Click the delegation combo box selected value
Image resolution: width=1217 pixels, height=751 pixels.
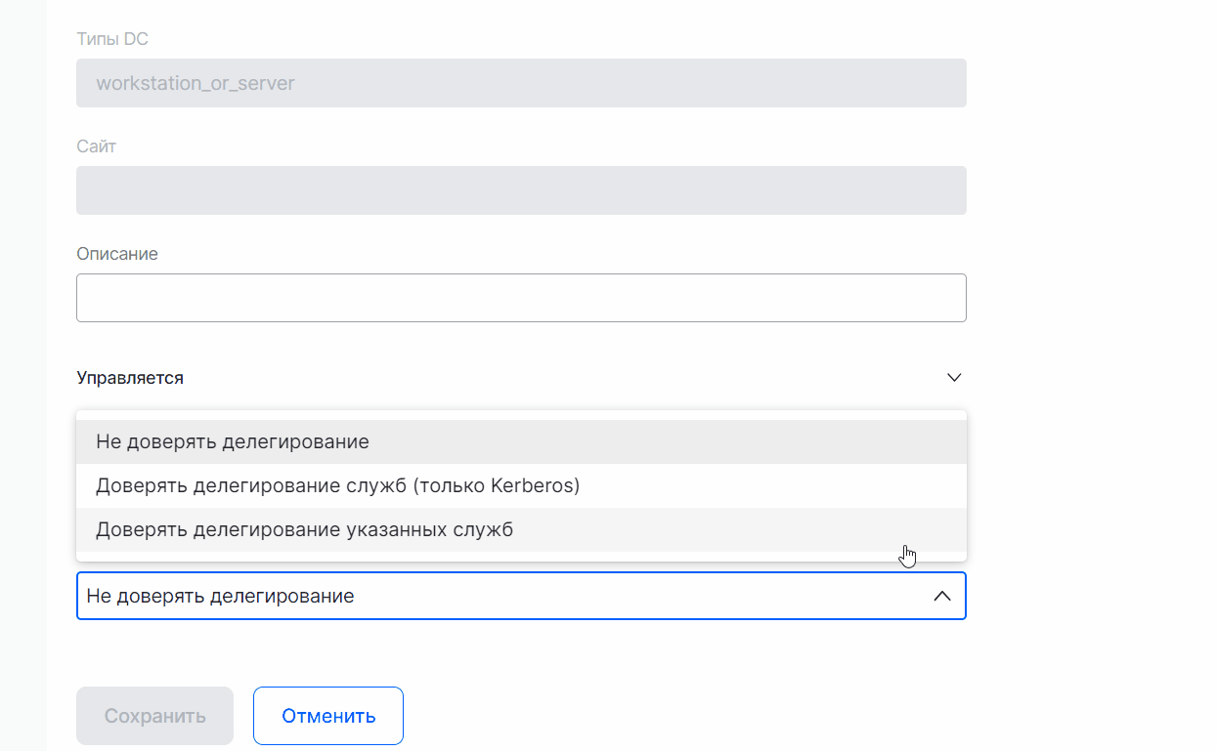click(221, 596)
